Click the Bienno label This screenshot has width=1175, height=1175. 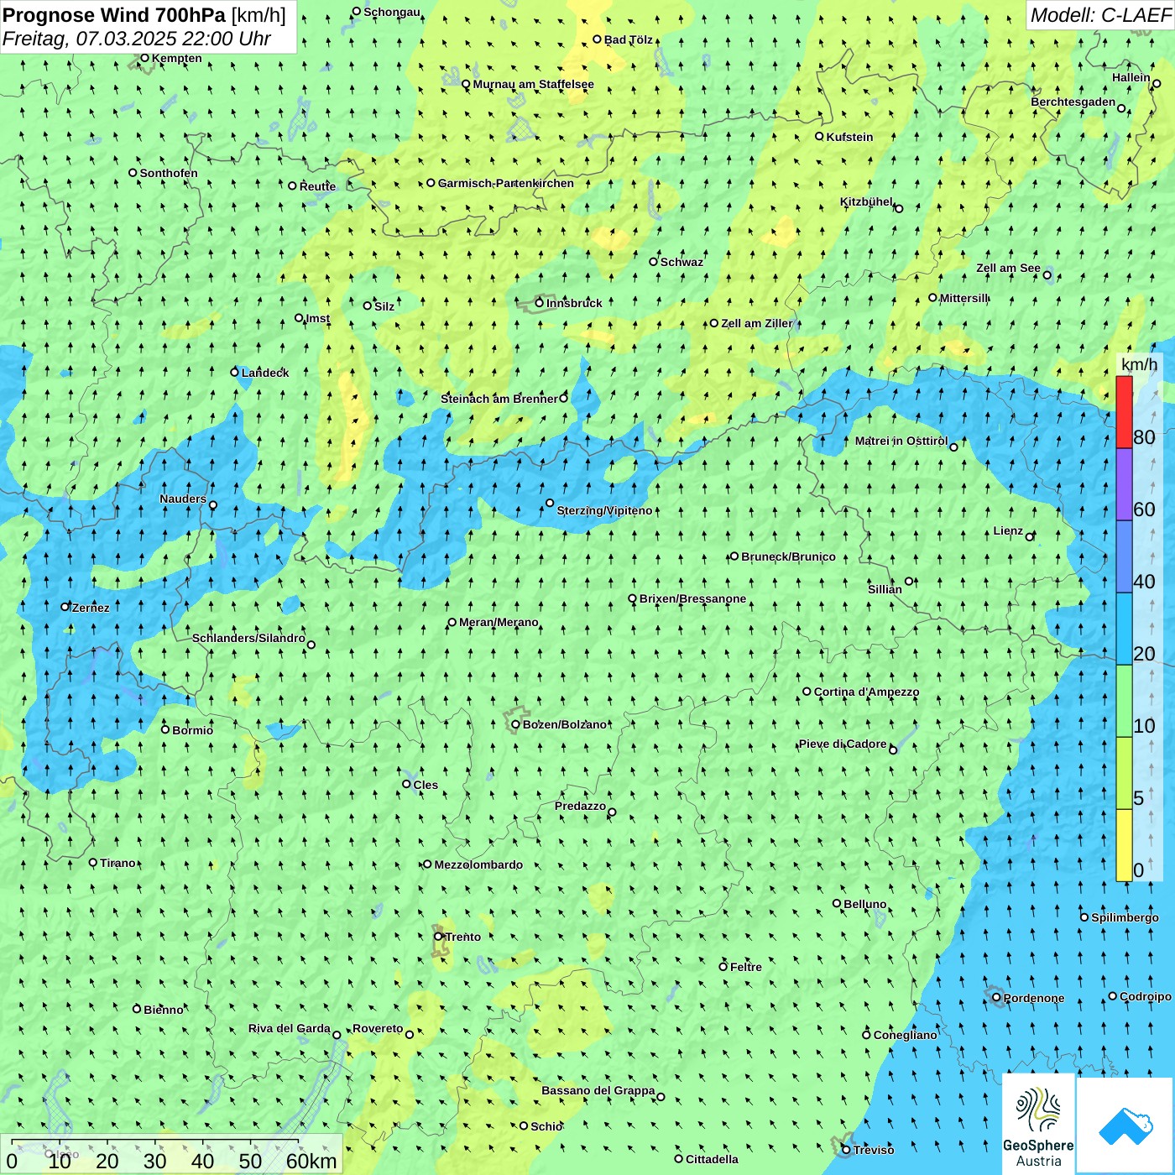(164, 1010)
